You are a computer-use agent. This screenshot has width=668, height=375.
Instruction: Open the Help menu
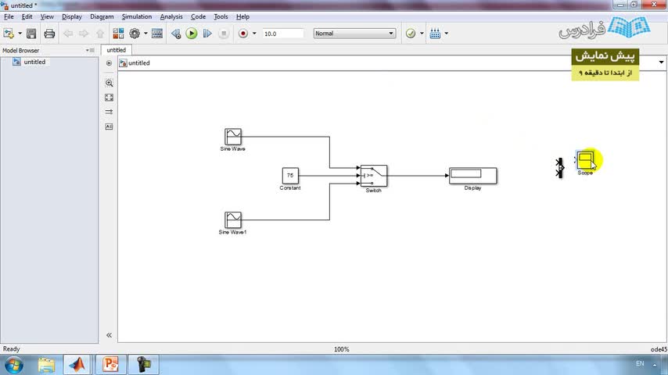point(242,16)
